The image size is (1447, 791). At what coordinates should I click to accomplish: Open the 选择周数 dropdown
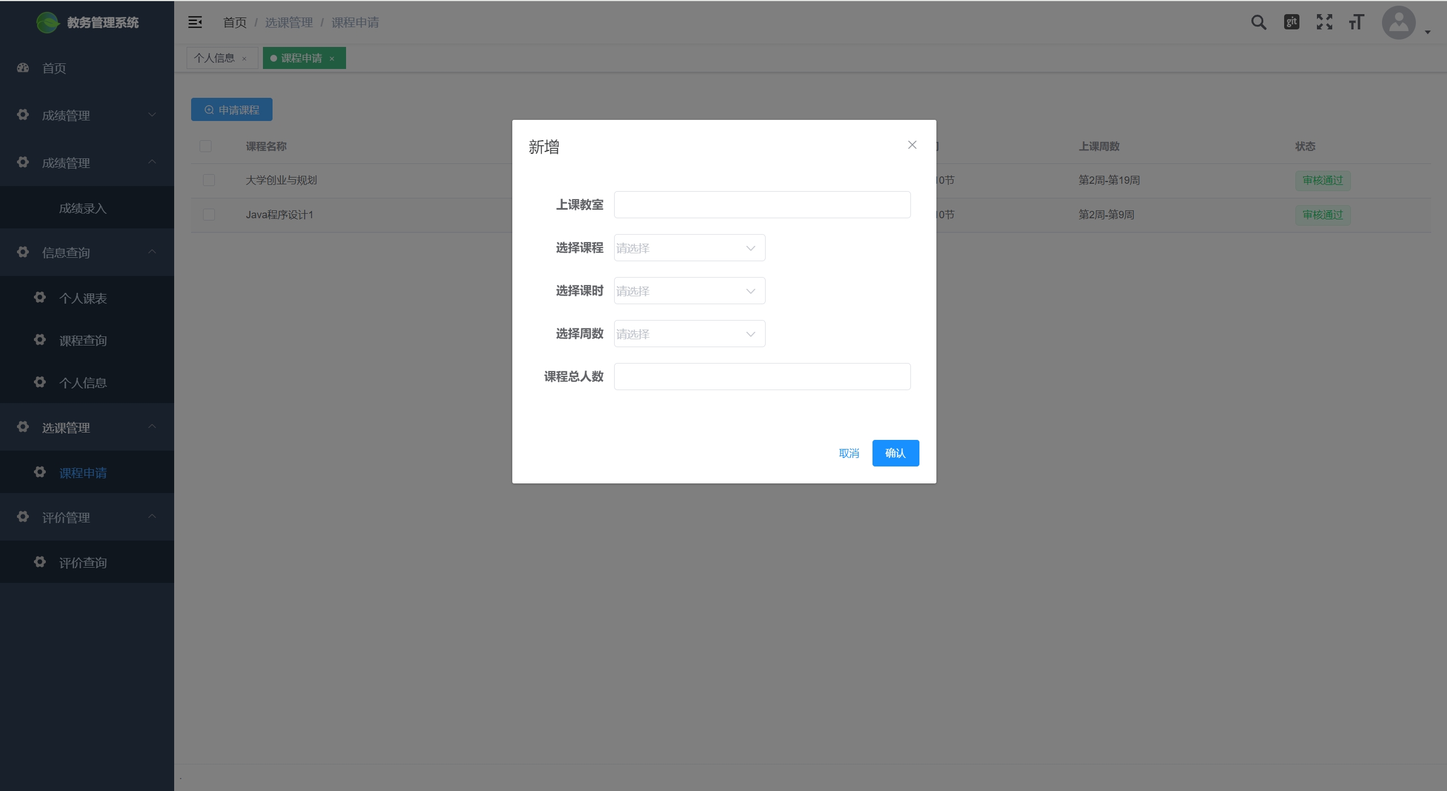point(689,334)
